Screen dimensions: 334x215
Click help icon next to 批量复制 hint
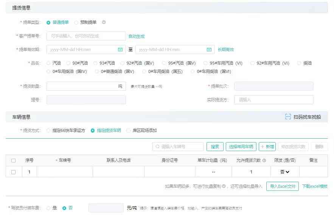(x=224, y=186)
